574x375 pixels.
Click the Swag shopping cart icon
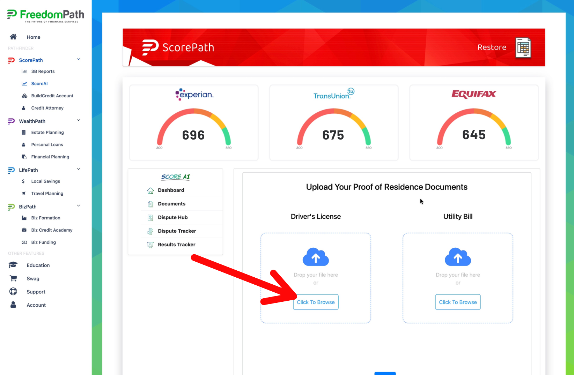(13, 278)
